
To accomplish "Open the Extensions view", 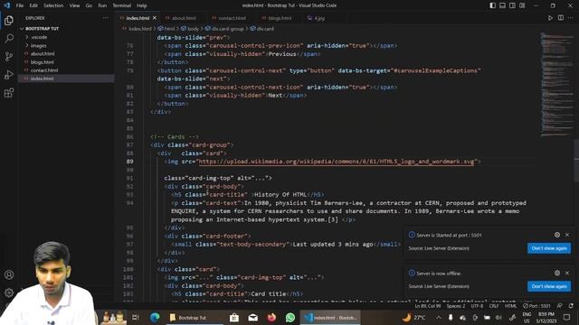I will tap(9, 92).
